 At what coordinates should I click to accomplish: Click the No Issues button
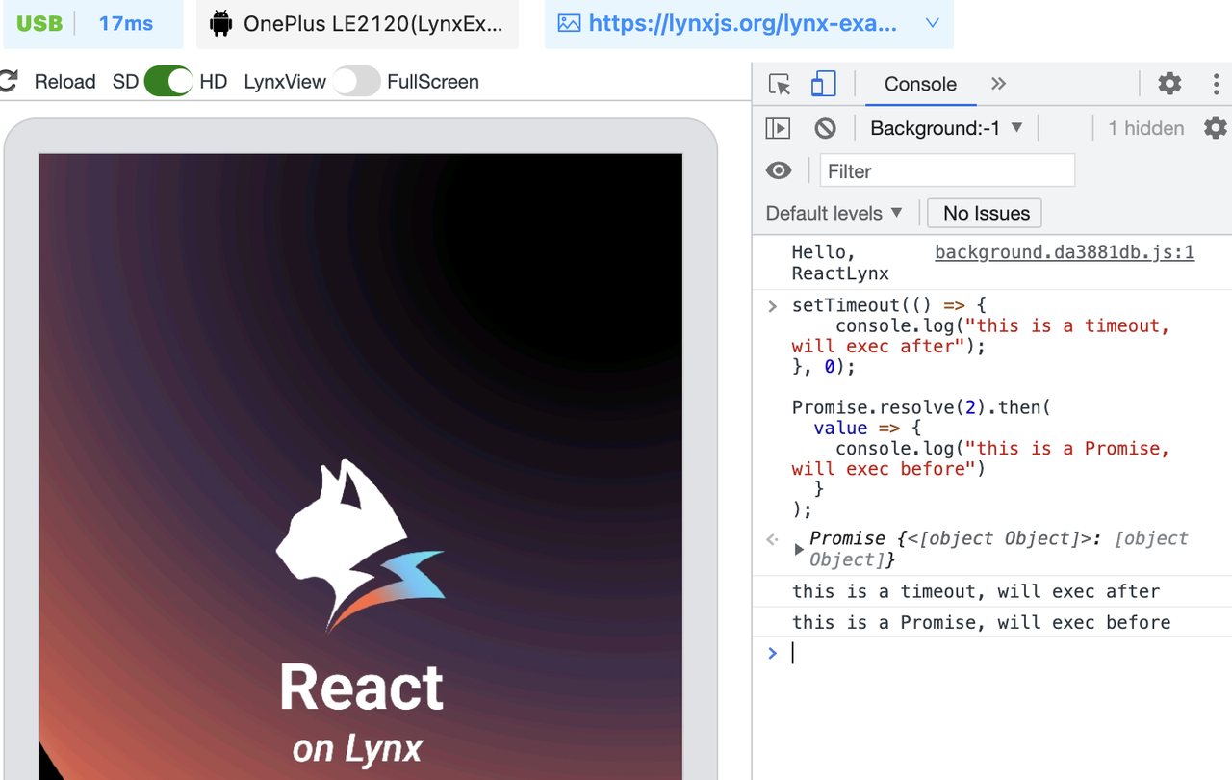click(985, 213)
